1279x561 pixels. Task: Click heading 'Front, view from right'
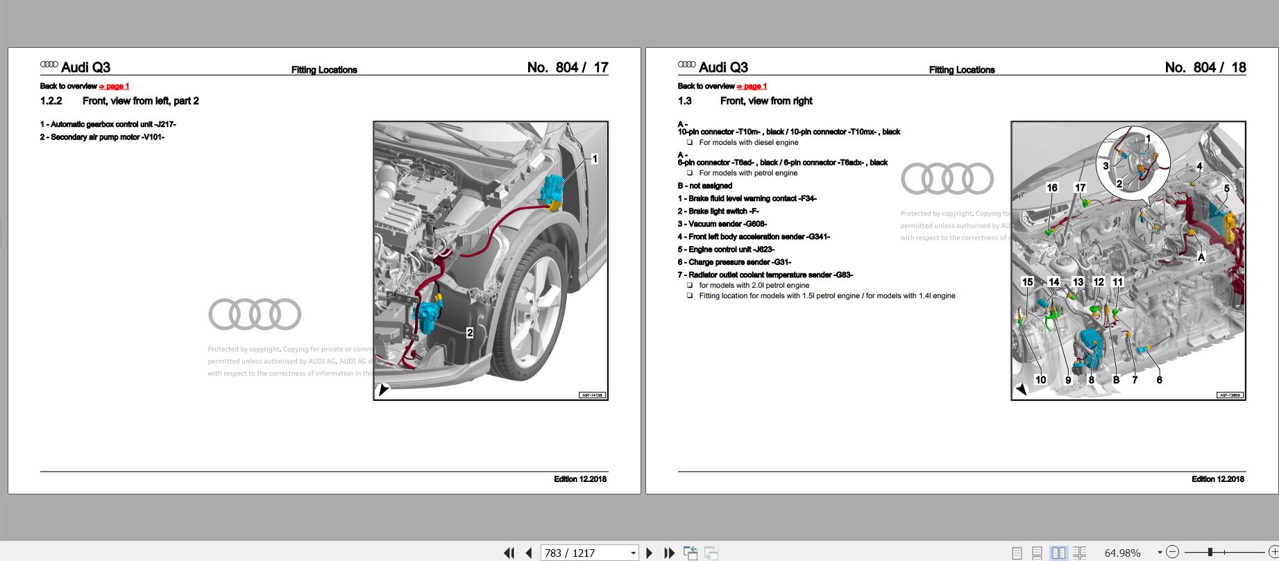click(766, 101)
